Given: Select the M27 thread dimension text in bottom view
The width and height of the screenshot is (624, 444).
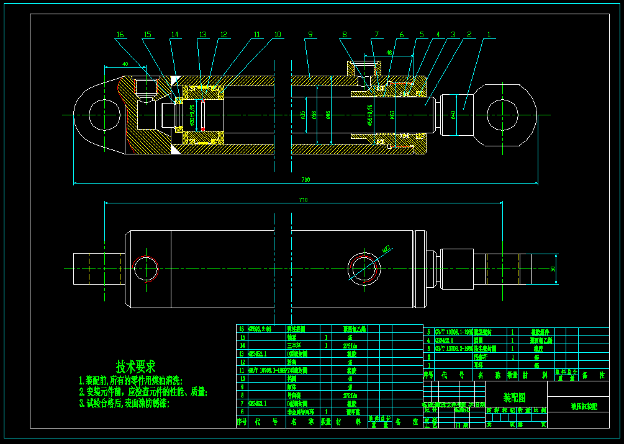Looking at the screenshot, I should point(385,250).
